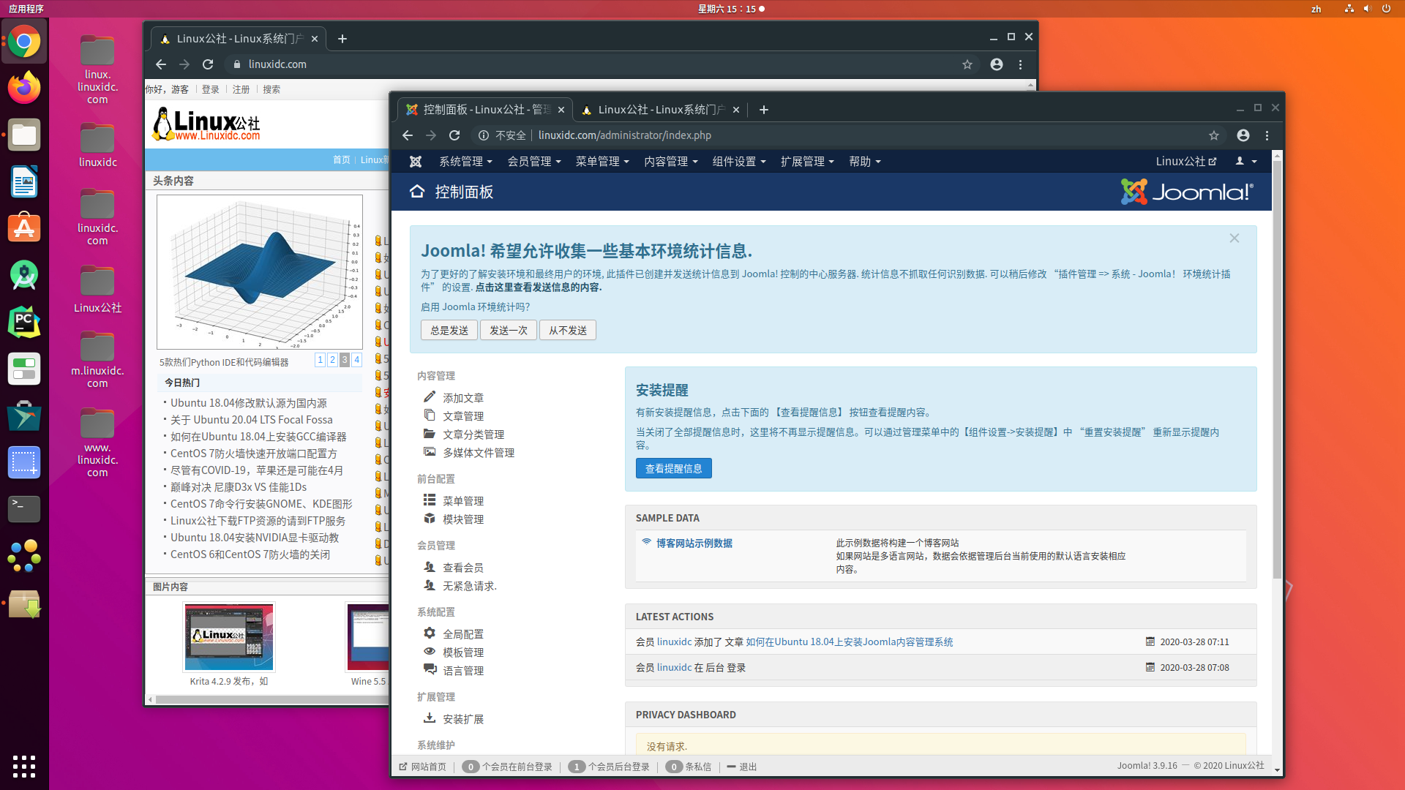Viewport: 1405px width, 790px height.
Task: Click the eye icon for 模板管理
Action: [430, 651]
